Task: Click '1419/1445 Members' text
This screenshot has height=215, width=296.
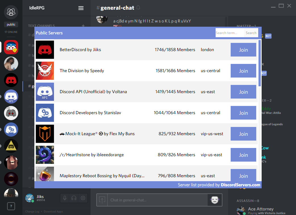Action: pyautogui.click(x=175, y=92)
